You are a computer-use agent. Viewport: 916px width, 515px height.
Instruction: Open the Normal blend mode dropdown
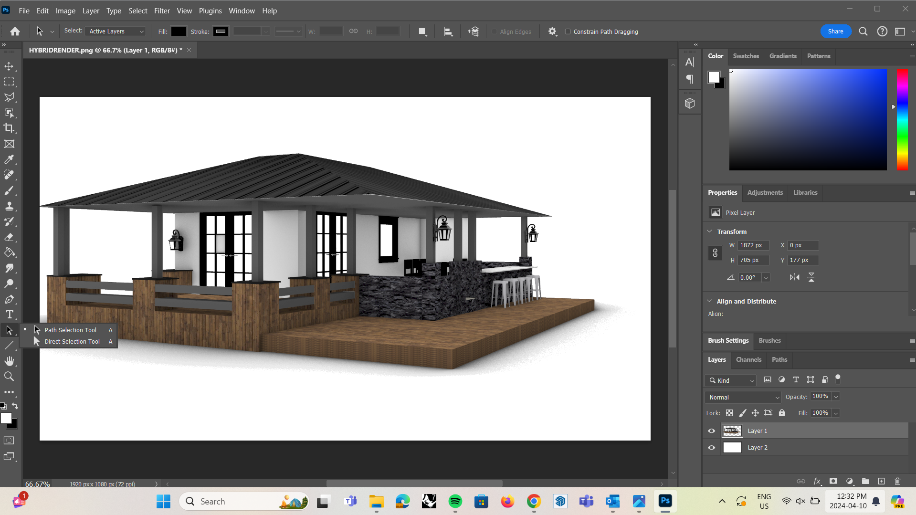(x=743, y=397)
